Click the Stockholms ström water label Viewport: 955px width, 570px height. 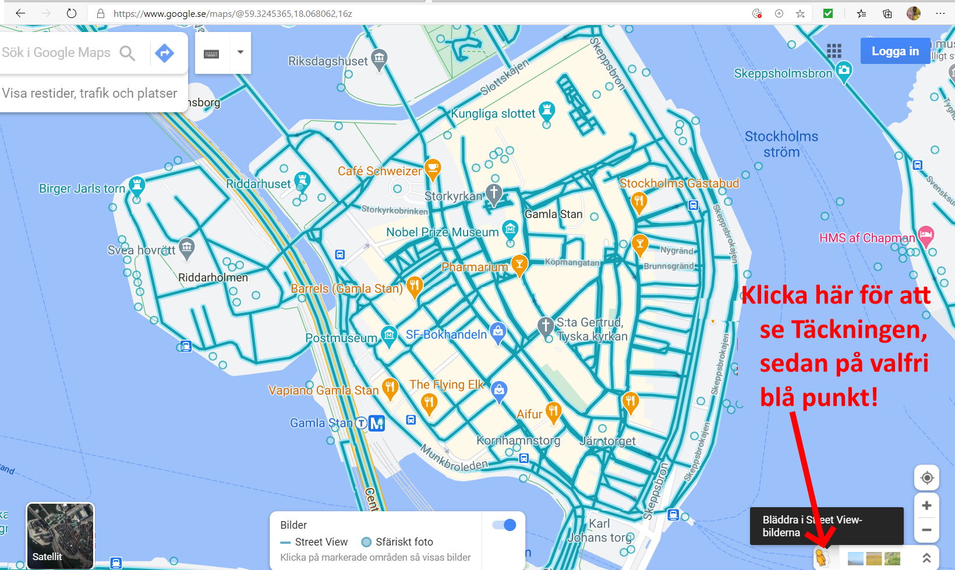[x=781, y=144]
